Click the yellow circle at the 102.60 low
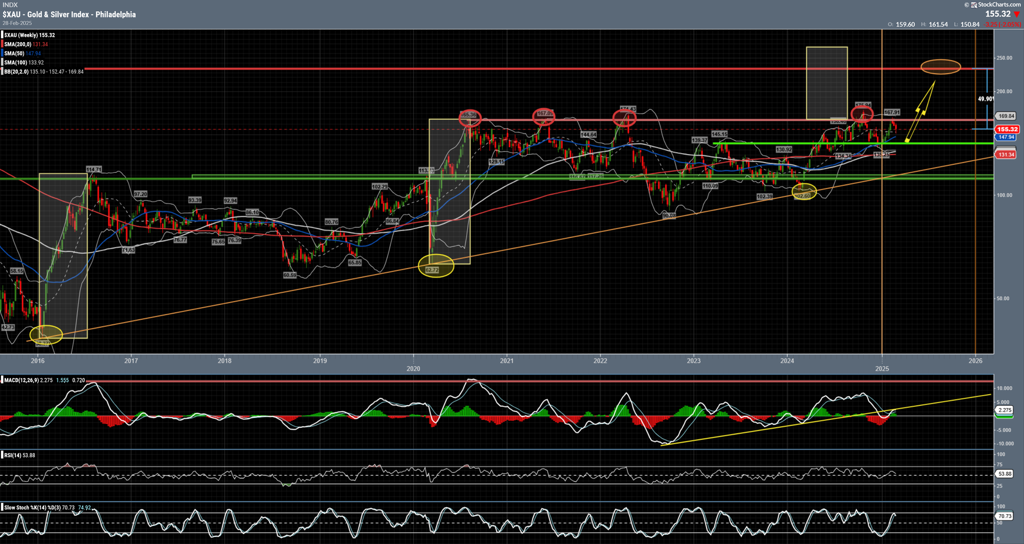Image resolution: width=1024 pixels, height=544 pixels. point(804,191)
